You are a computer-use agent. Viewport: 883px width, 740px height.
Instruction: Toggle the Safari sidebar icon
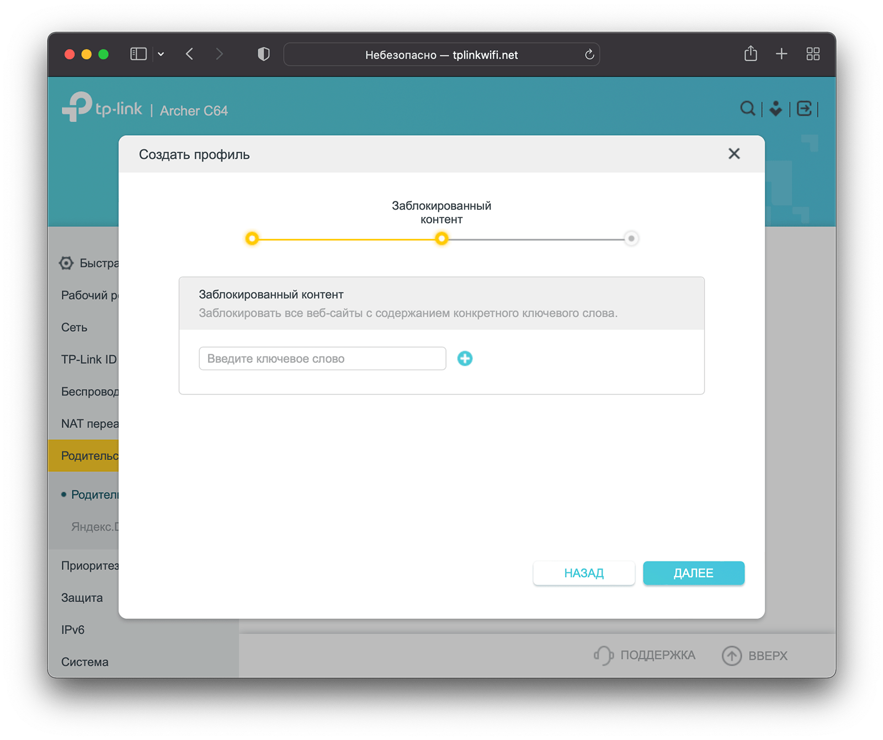pos(138,54)
